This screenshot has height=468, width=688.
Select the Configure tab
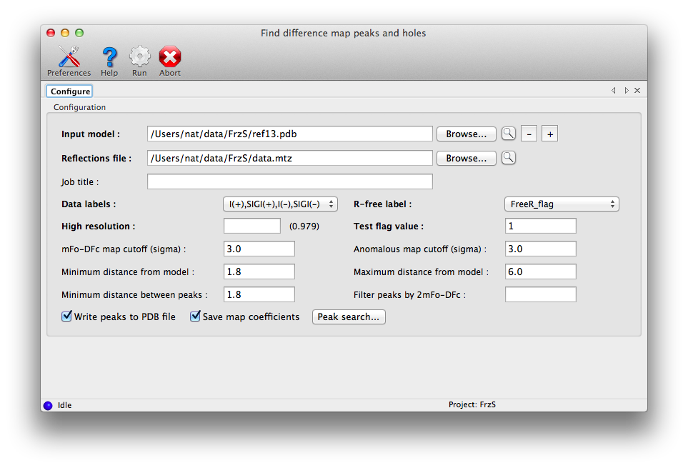pos(69,91)
